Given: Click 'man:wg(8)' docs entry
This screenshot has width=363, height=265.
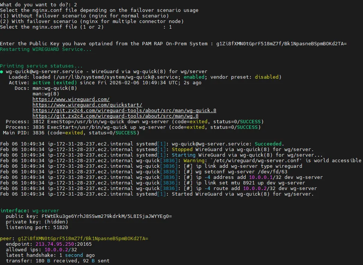Looking at the screenshot, I should pyautogui.click(x=46, y=94).
